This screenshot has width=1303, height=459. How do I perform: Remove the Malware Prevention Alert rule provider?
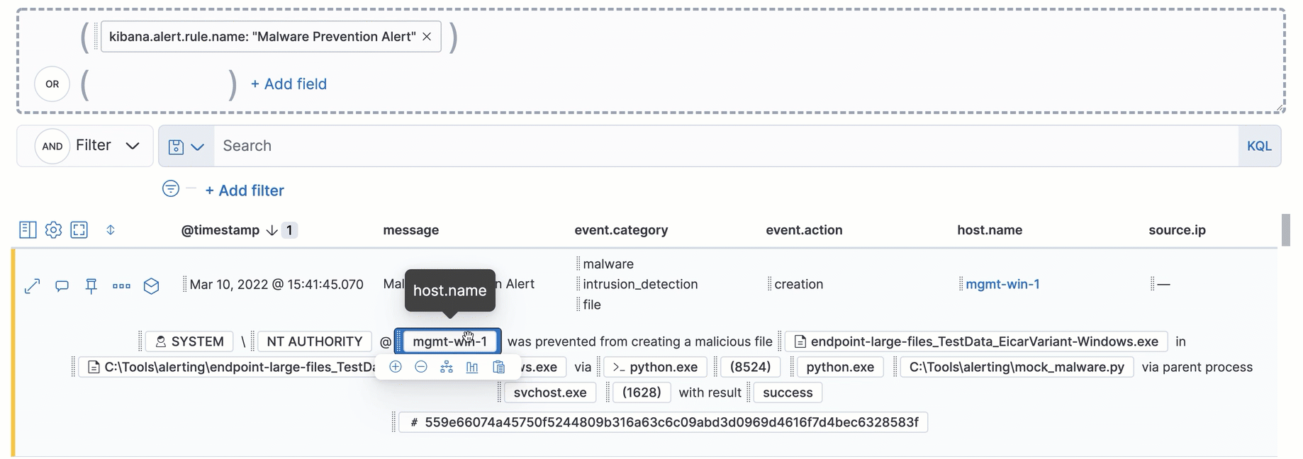point(427,37)
